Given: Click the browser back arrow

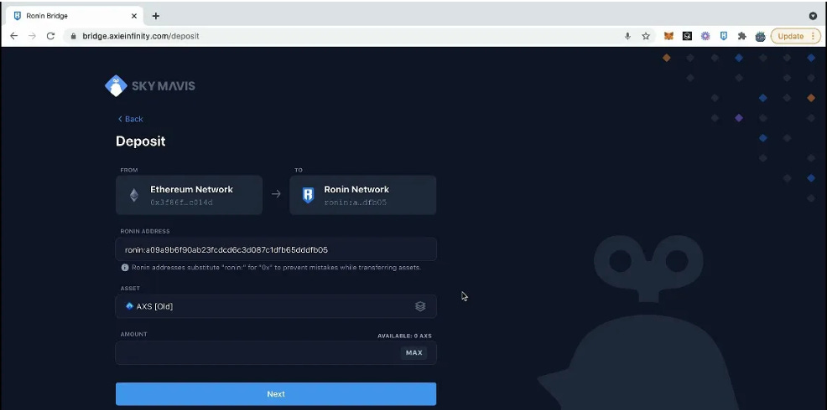Looking at the screenshot, I should pos(13,36).
